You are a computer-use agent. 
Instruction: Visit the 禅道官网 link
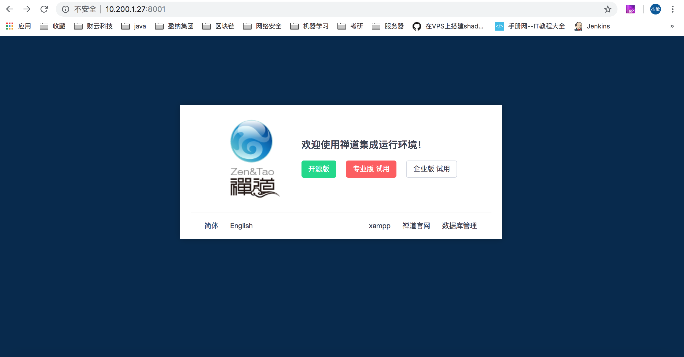click(x=416, y=226)
